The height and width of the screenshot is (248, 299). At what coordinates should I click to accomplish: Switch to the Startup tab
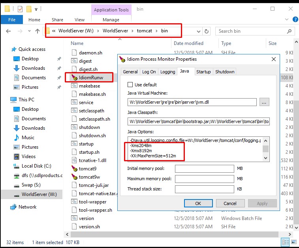[203, 72]
